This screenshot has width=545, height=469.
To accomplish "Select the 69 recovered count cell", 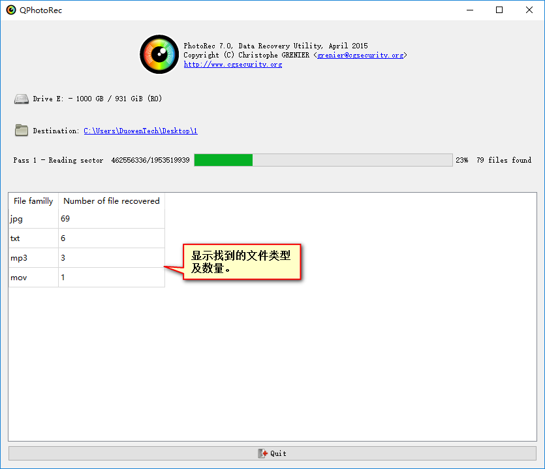I will click(112, 218).
